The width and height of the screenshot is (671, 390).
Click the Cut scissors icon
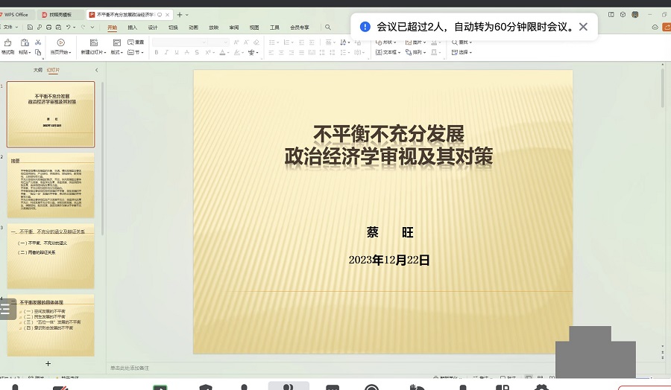pos(37,42)
